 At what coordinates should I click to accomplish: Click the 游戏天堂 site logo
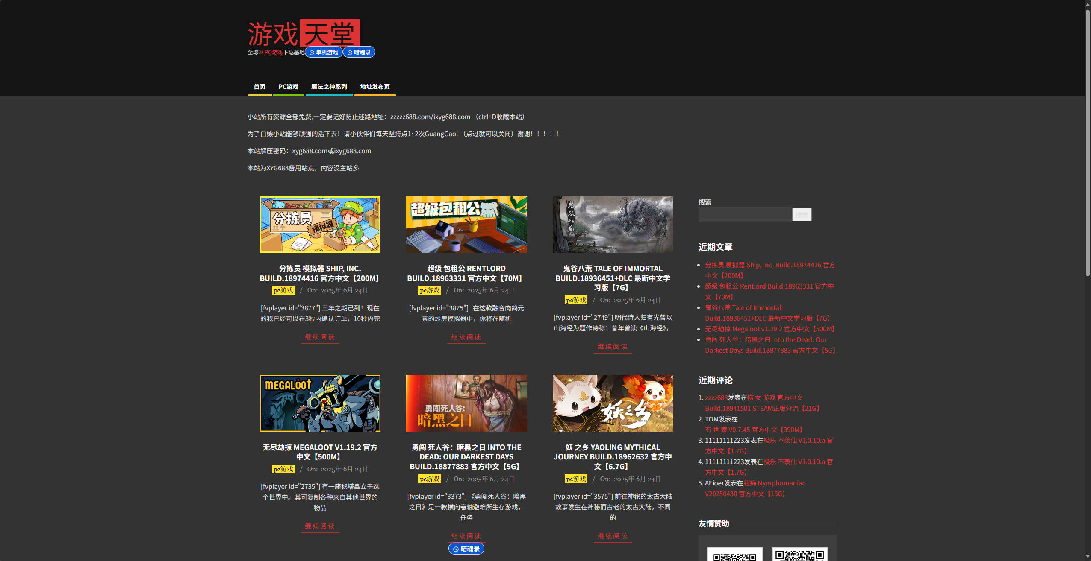304,34
